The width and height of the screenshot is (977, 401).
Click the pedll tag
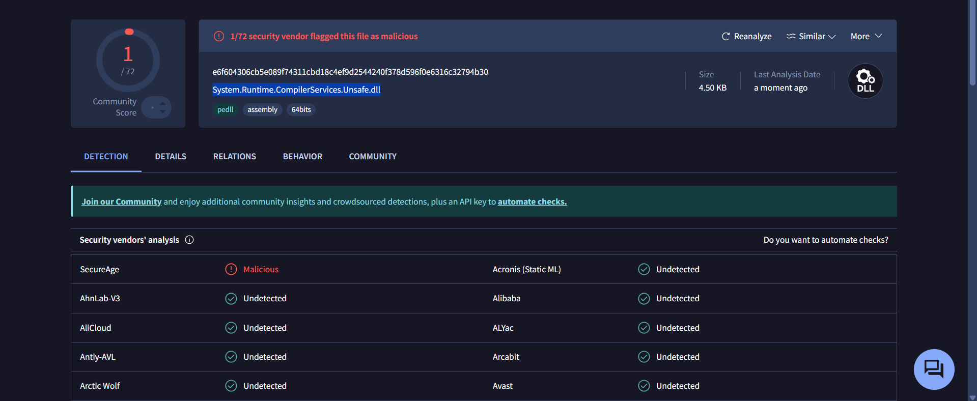pyautogui.click(x=225, y=109)
